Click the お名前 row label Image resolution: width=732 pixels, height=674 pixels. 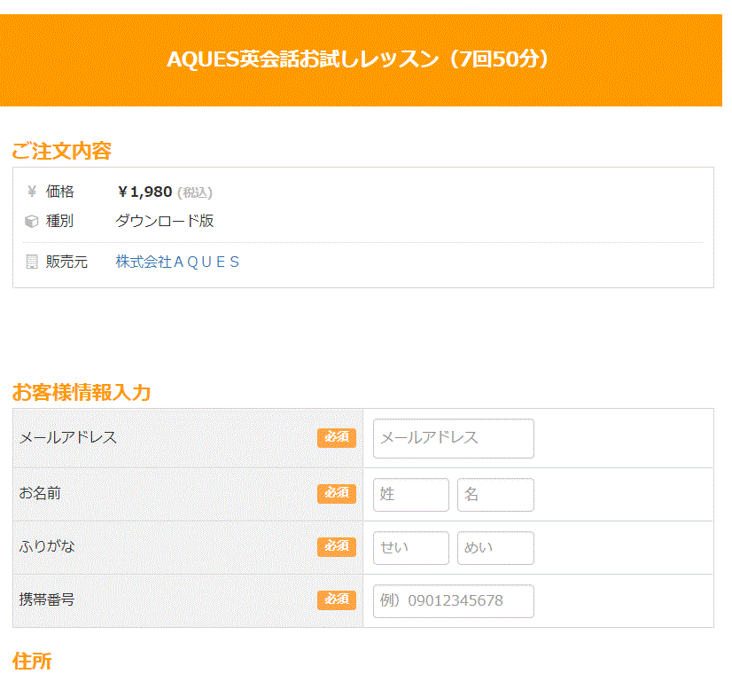(40, 493)
